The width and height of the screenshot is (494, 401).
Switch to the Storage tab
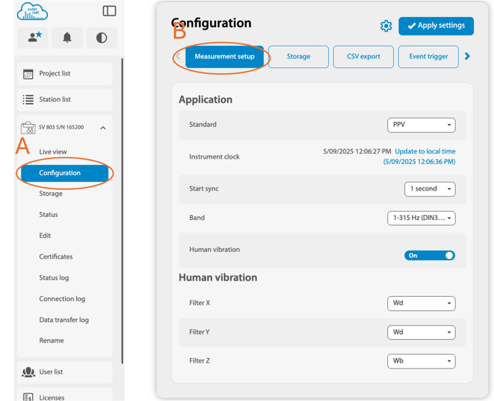298,57
